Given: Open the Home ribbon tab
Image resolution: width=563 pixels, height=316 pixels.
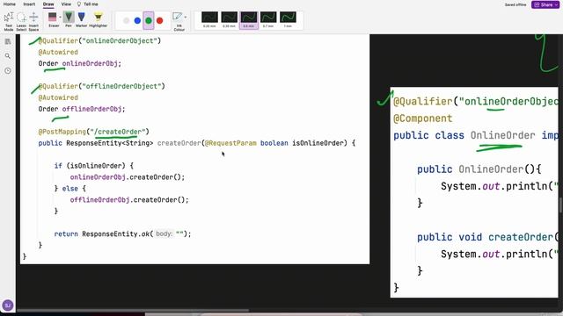Looking at the screenshot, I should click(x=10, y=4).
